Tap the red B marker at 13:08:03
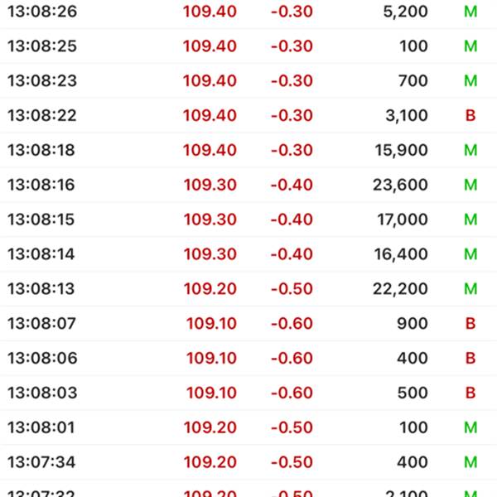 click(470, 393)
